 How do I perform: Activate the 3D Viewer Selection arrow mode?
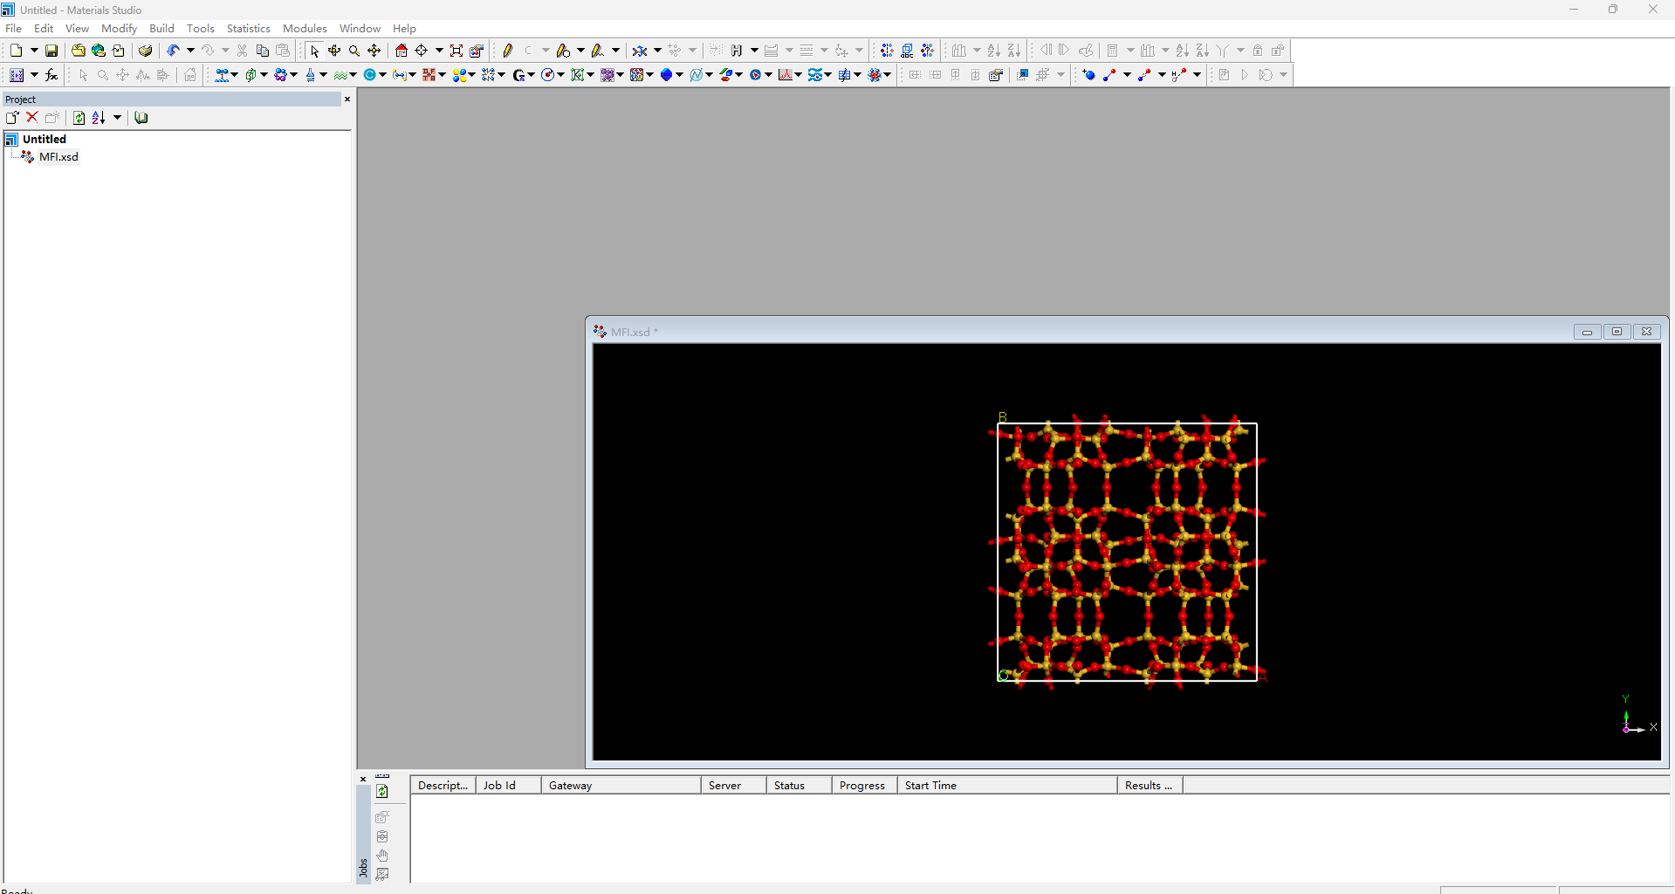[x=314, y=51]
